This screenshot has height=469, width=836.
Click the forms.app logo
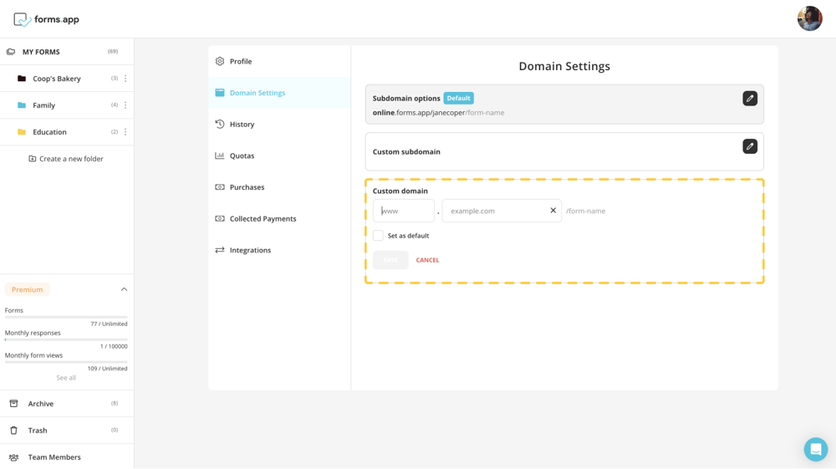(x=47, y=19)
